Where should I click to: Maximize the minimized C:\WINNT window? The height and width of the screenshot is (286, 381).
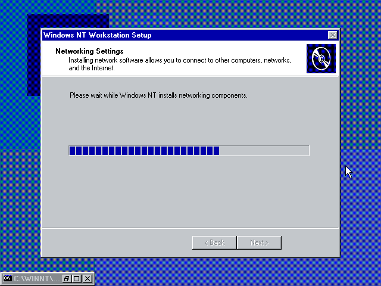(x=77, y=278)
